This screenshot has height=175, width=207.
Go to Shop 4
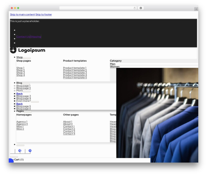click(21, 75)
